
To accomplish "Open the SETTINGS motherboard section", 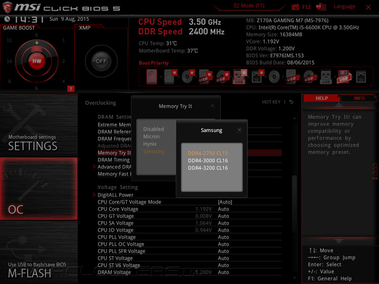I will tap(38, 125).
